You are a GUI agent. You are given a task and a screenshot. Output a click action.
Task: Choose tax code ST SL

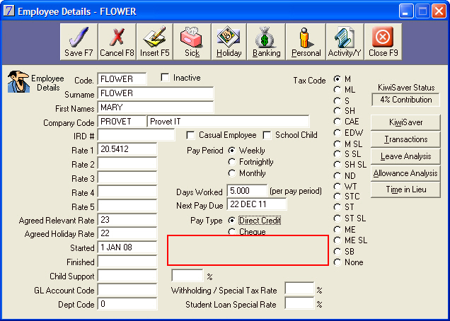[337, 218]
